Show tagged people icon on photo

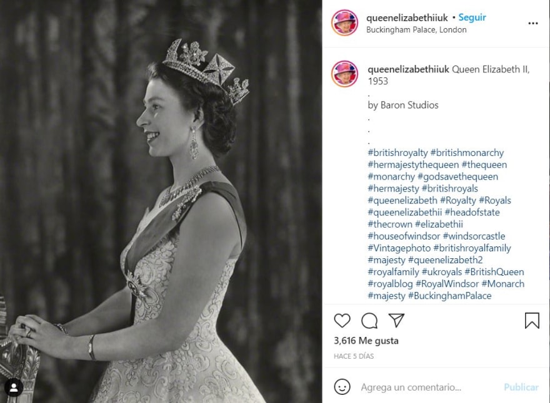coord(14,387)
